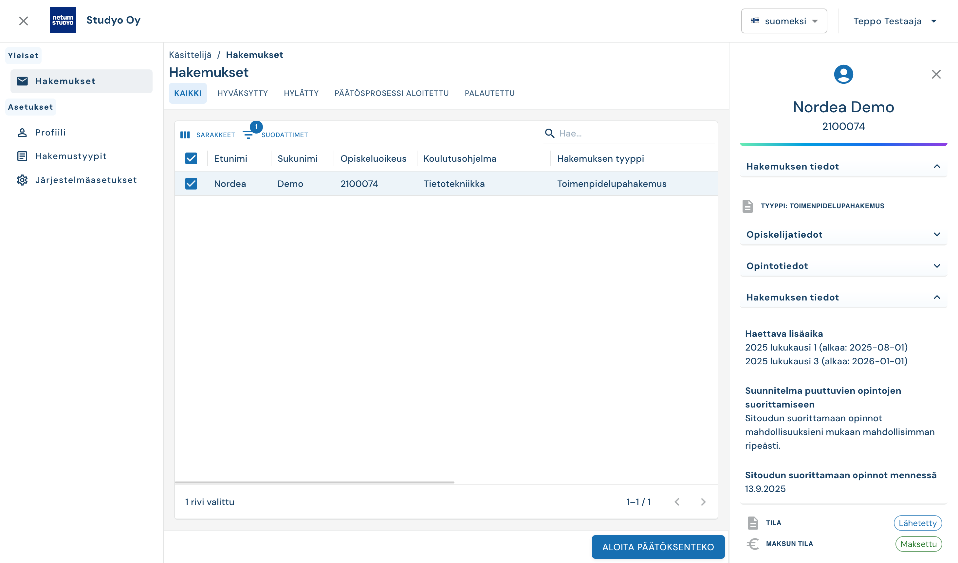958x563 pixels.
Task: Click the Netum Studyo logo
Action: (63, 20)
